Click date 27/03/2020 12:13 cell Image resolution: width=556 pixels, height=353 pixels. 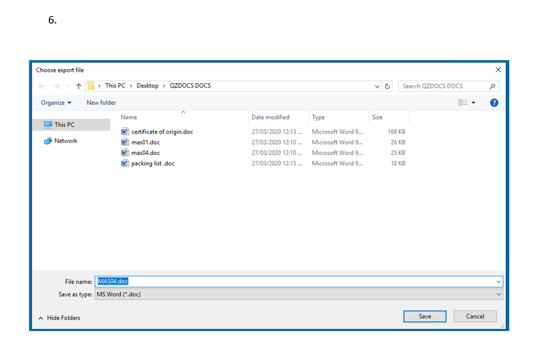(277, 132)
